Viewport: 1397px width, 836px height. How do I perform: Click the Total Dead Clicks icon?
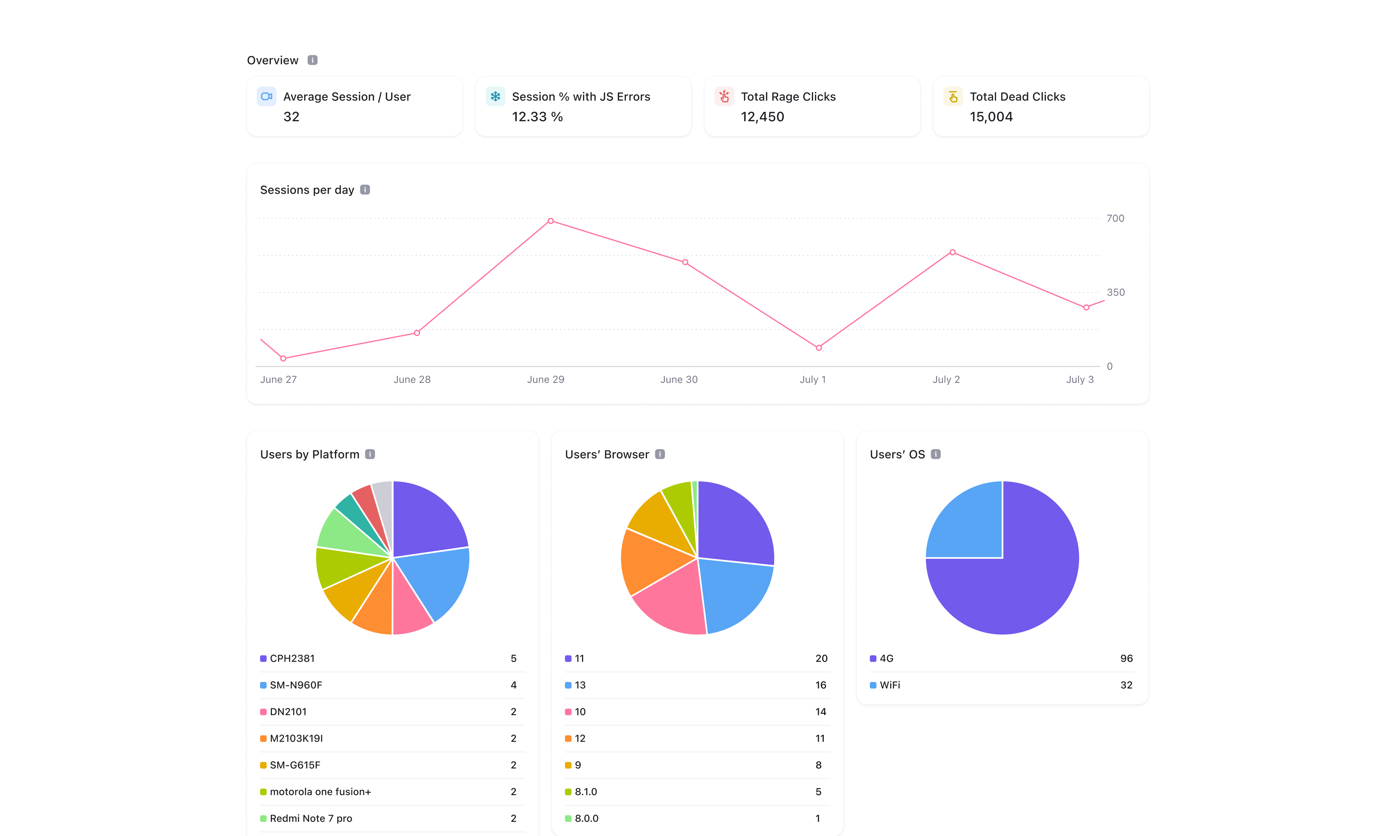tap(953, 96)
